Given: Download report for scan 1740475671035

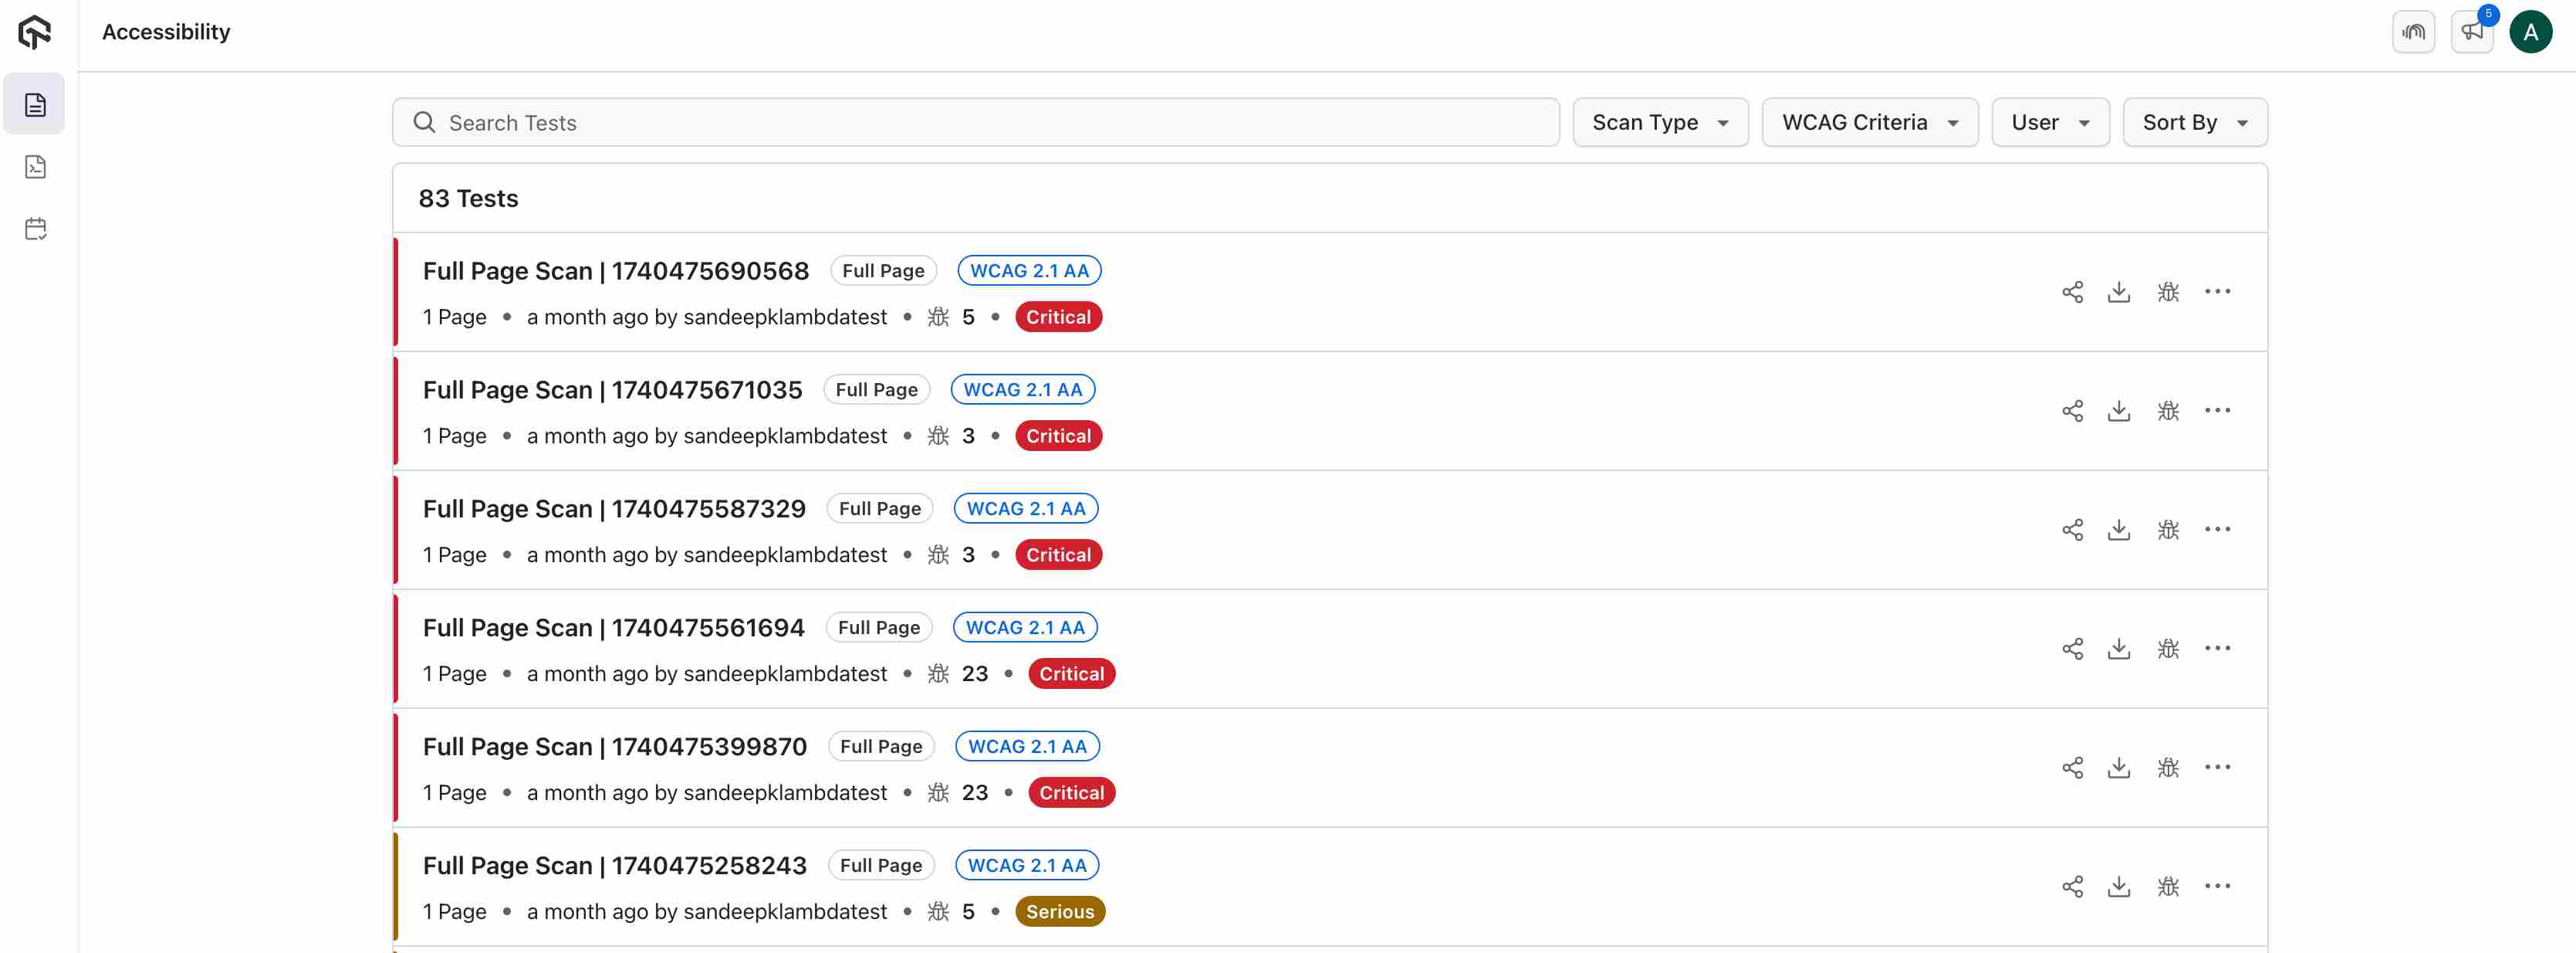Looking at the screenshot, I should point(2118,412).
